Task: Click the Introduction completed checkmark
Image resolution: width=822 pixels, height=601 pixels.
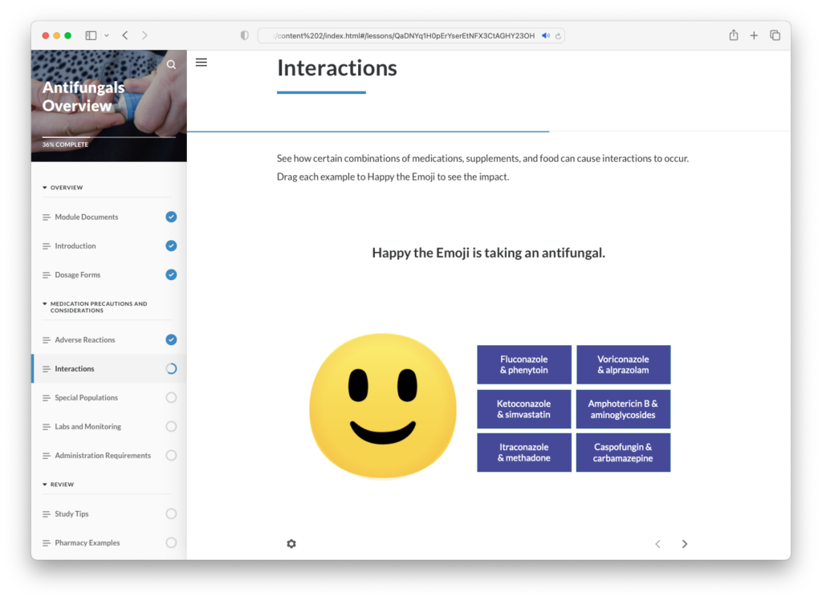Action: [x=171, y=246]
